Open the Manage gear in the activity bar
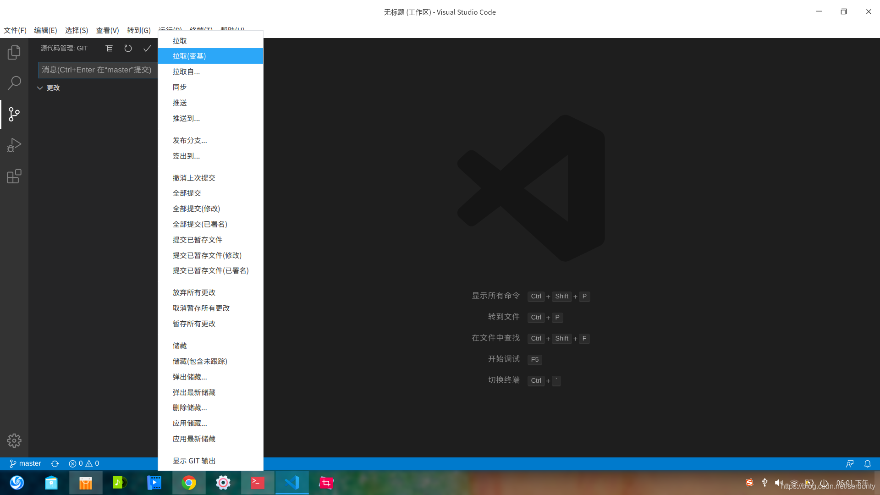The image size is (880, 495). [14, 440]
